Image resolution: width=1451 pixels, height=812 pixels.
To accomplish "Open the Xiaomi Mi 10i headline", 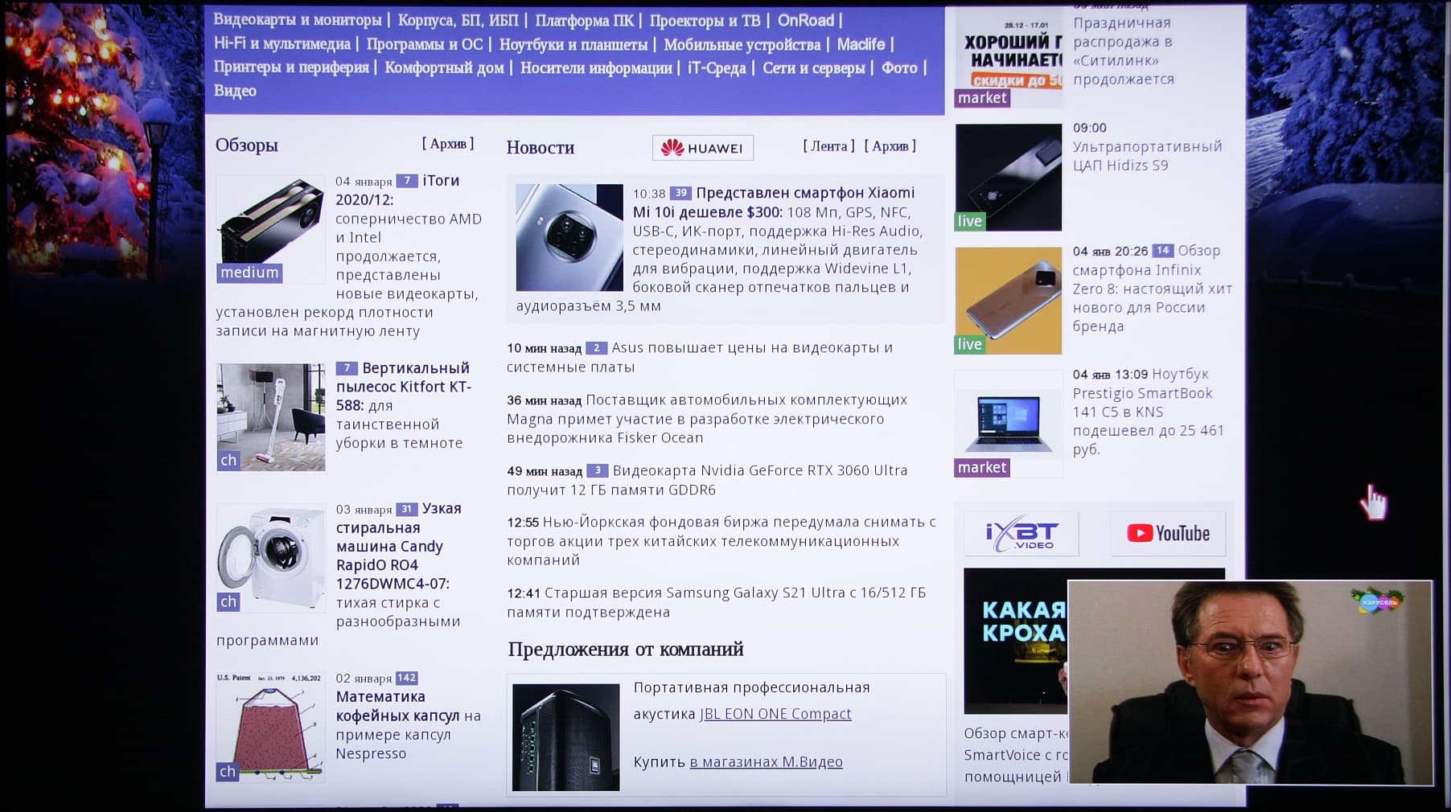I will (774, 203).
